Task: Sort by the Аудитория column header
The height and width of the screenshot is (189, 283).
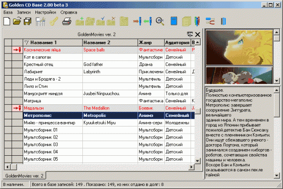Action: coord(177,42)
